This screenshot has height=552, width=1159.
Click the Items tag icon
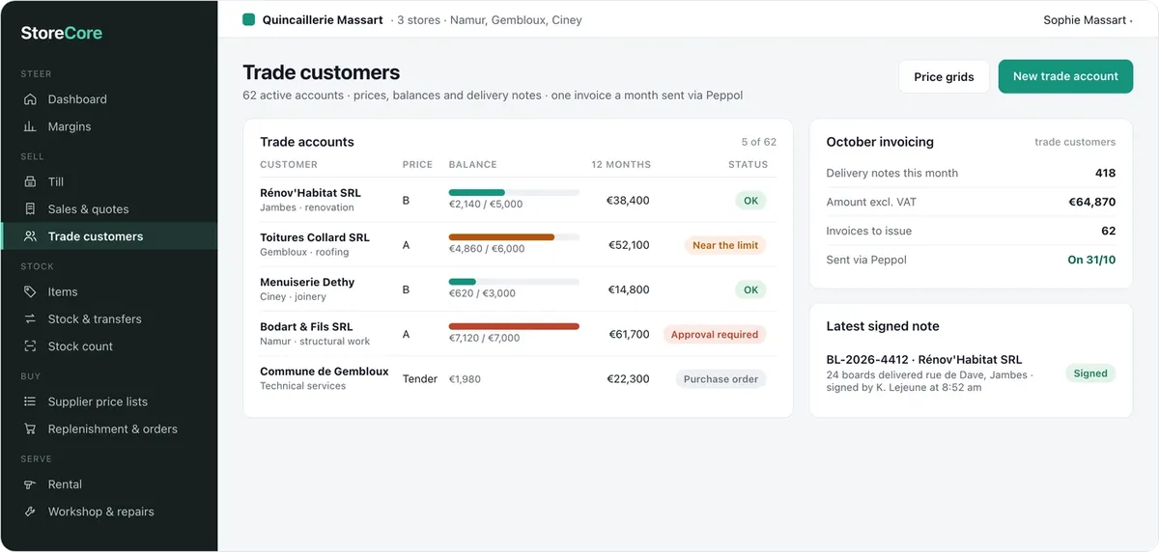point(30,291)
